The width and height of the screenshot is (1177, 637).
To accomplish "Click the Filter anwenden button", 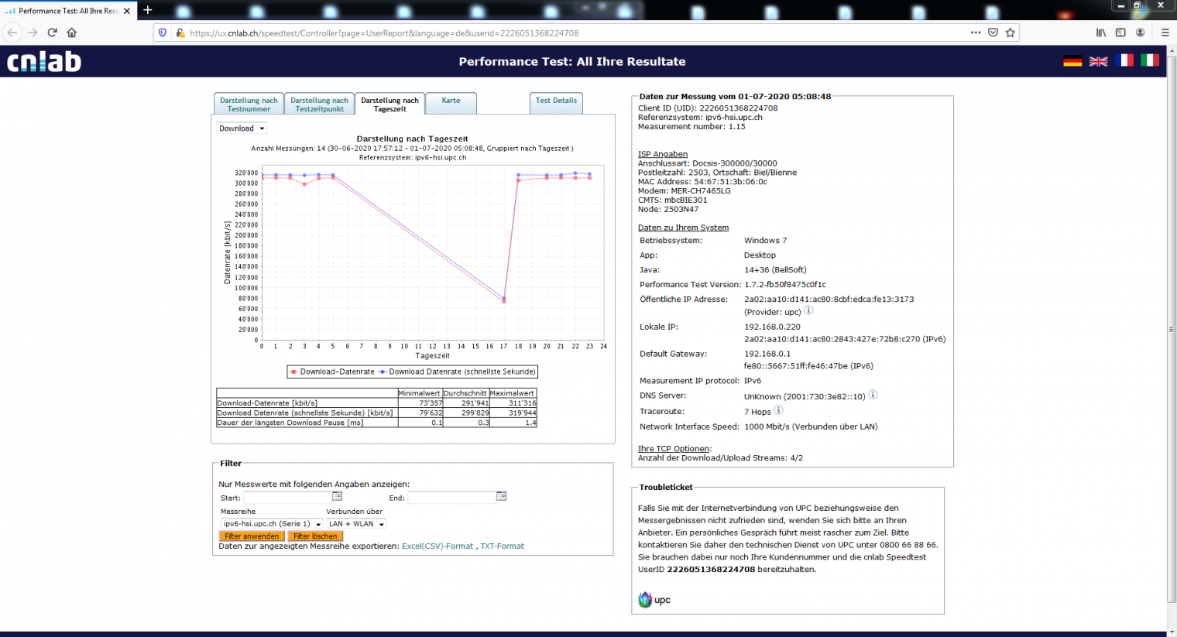I will [x=252, y=536].
